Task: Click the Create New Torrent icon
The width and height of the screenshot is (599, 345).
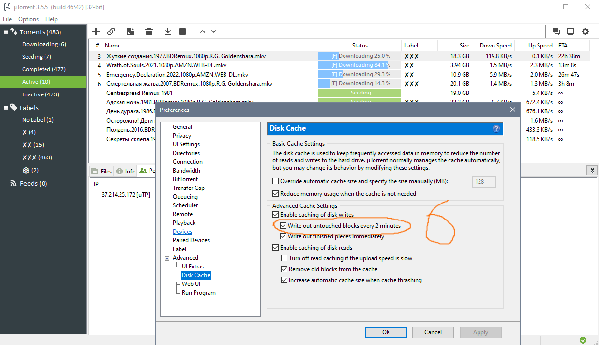Action: [130, 31]
